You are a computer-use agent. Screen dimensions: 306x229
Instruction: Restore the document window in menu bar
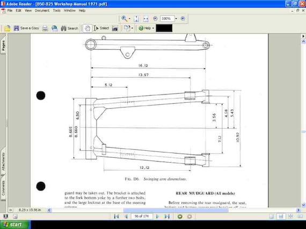(x=297, y=11)
